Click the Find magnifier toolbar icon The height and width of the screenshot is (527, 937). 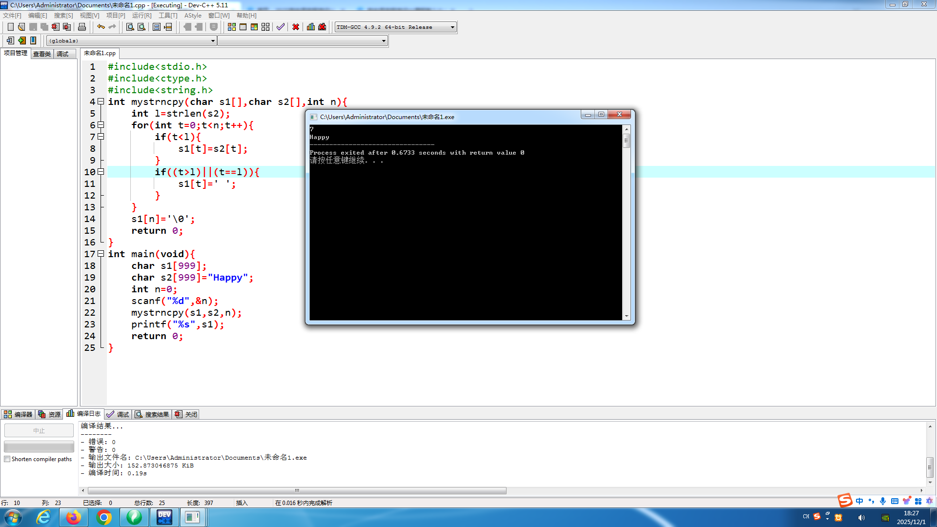[130, 27]
